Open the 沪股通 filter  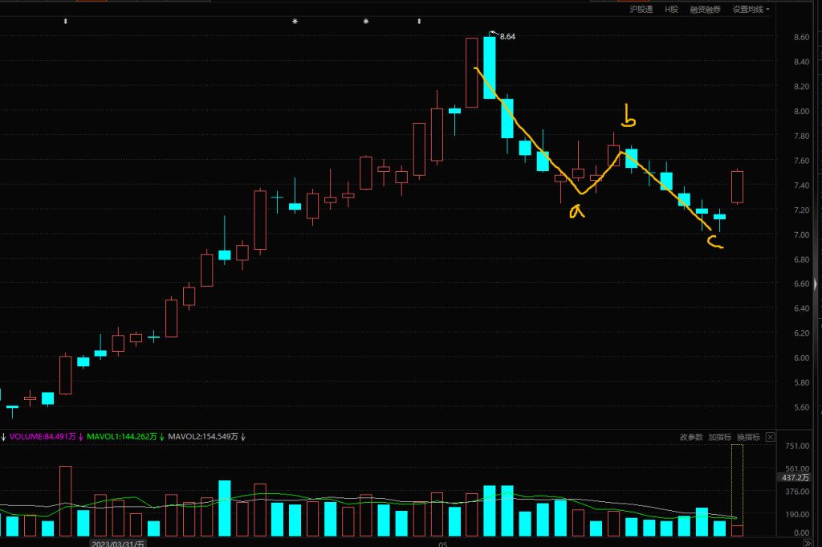641,10
